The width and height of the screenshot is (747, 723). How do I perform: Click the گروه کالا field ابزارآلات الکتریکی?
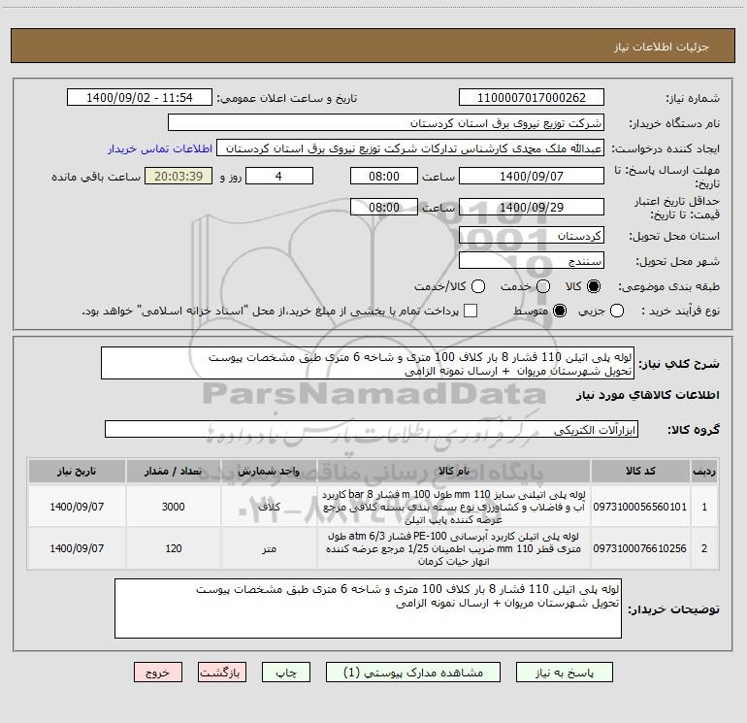click(372, 429)
